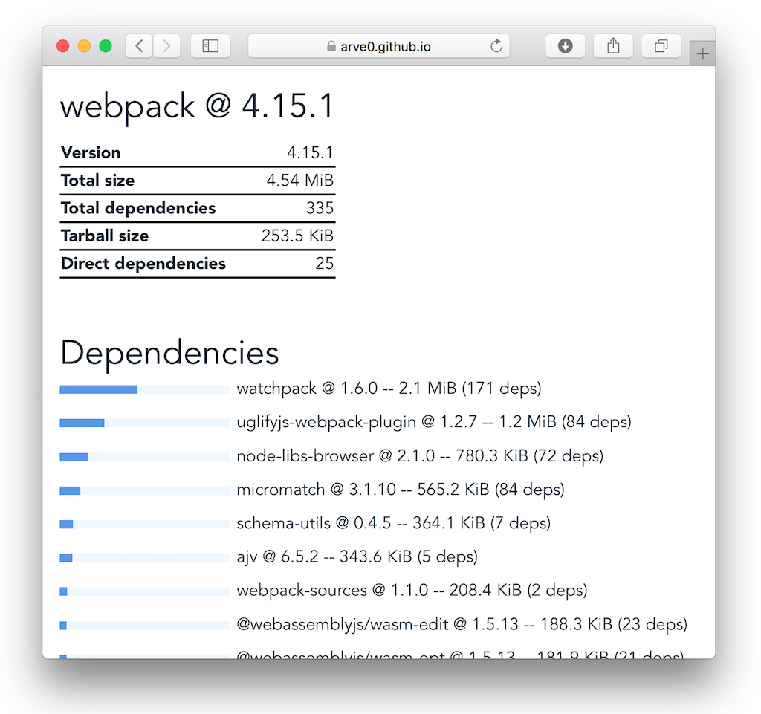Maximize window with the green button
Screen dimensions: 761x714
[x=106, y=46]
